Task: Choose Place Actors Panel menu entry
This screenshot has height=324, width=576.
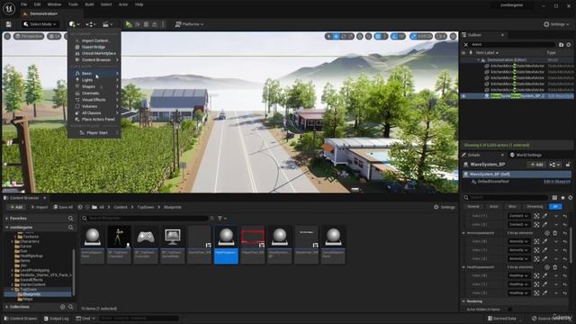Action: point(94,120)
